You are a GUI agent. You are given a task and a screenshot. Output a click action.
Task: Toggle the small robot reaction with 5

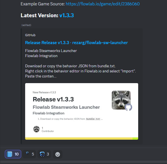pyautogui.click(x=29, y=154)
